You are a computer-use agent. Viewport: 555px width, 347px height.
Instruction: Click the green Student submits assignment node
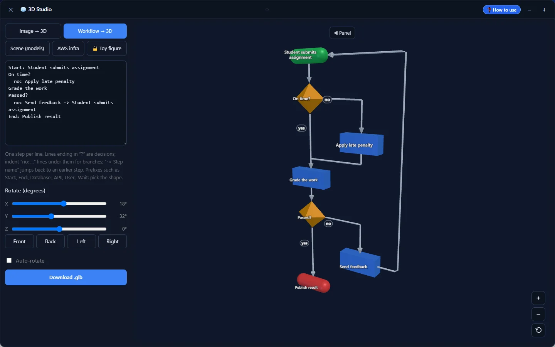click(x=308, y=56)
